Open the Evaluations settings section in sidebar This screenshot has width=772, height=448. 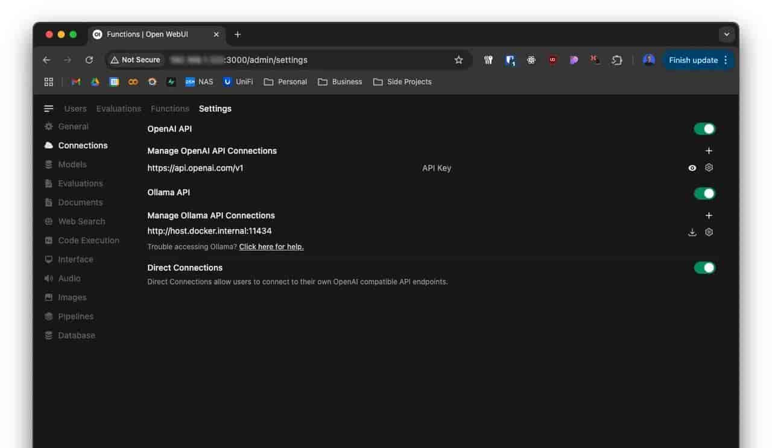(74, 183)
